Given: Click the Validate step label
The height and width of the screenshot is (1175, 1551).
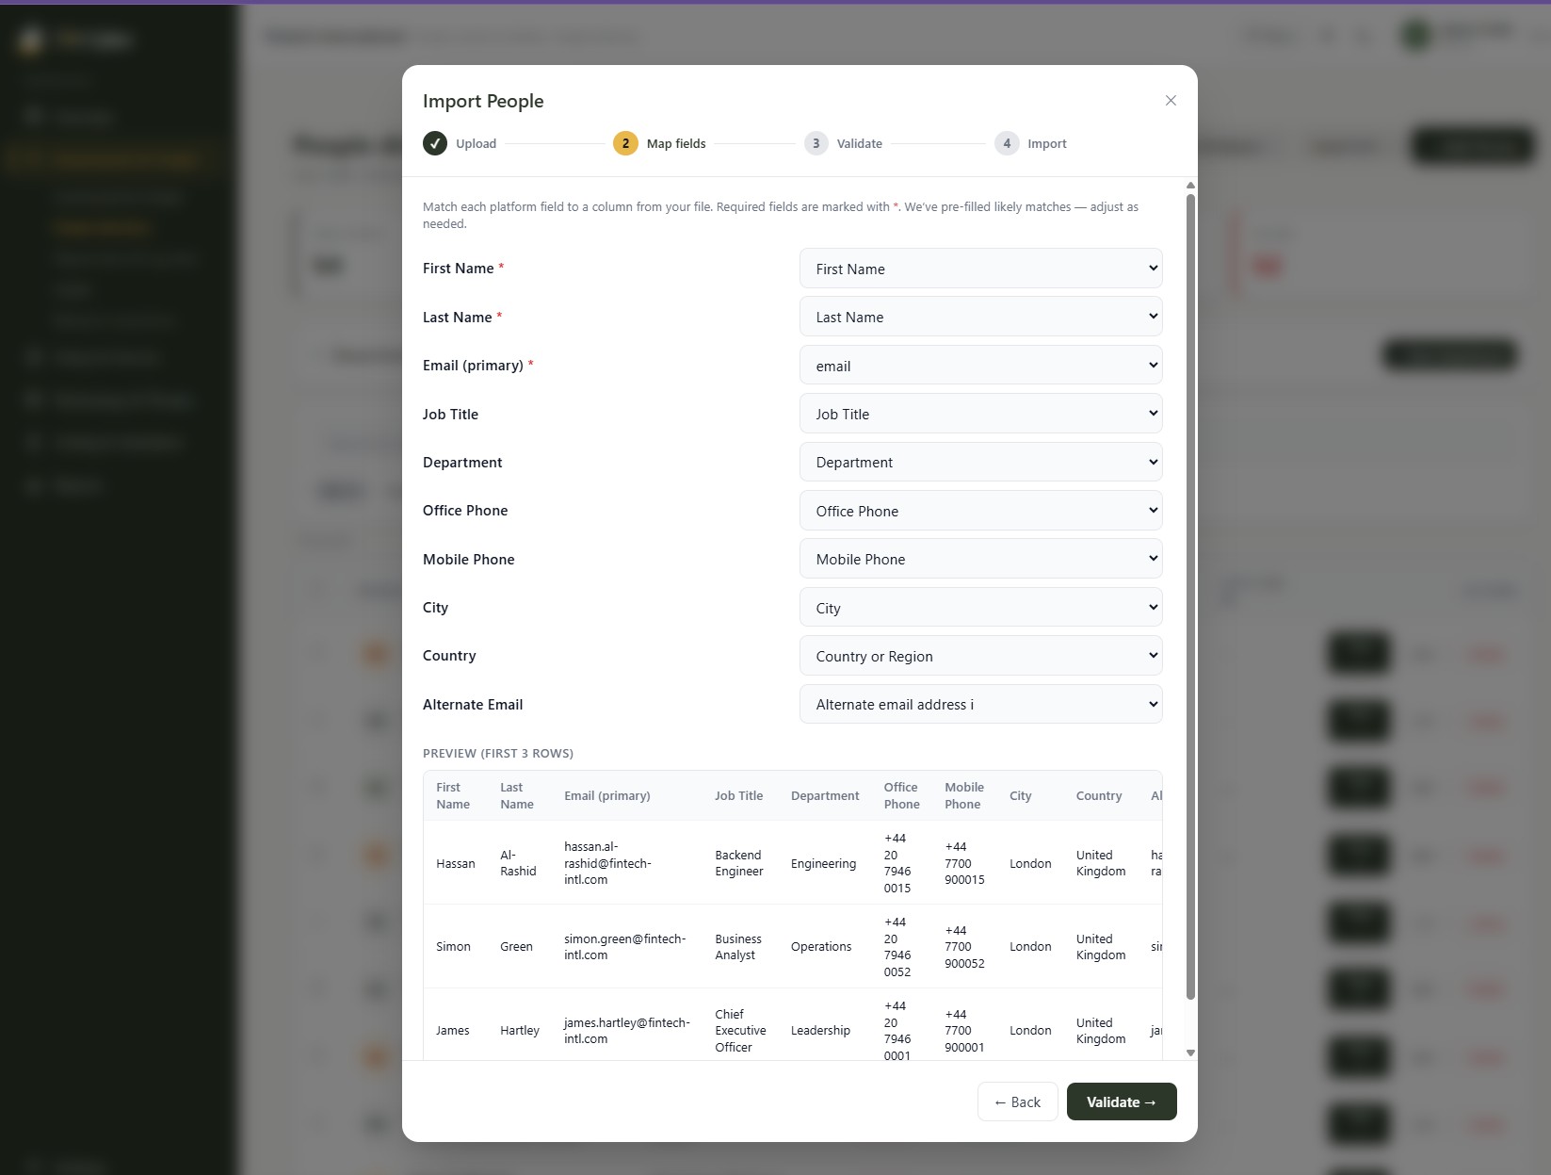Looking at the screenshot, I should pos(860,143).
